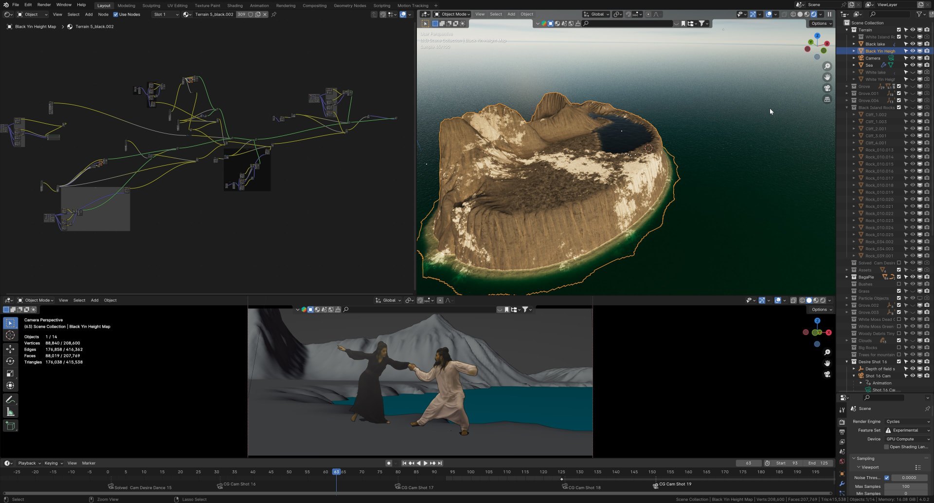
Task: Toggle Noise Threshold checkbox
Action: click(886, 478)
